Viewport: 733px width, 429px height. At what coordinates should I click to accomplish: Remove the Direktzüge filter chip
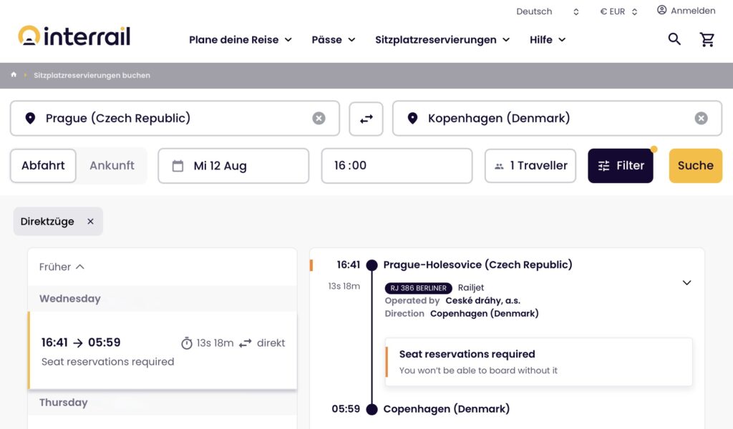[90, 222]
